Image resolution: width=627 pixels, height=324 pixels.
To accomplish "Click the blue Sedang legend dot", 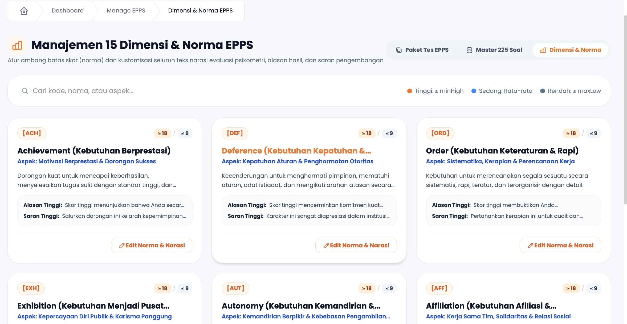I will 474,91.
